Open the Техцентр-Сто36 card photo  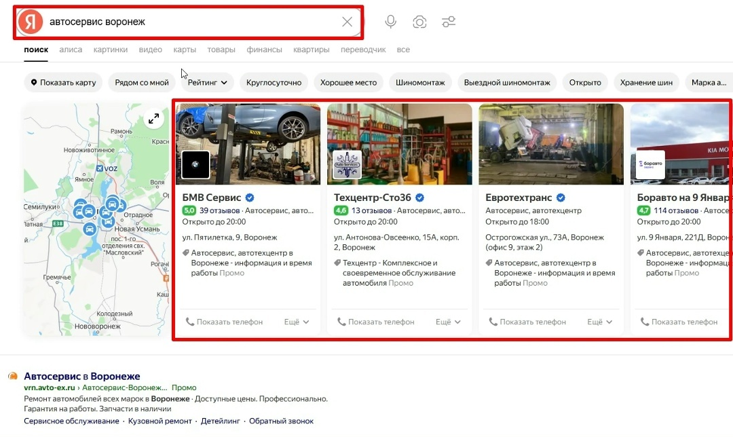(400, 144)
